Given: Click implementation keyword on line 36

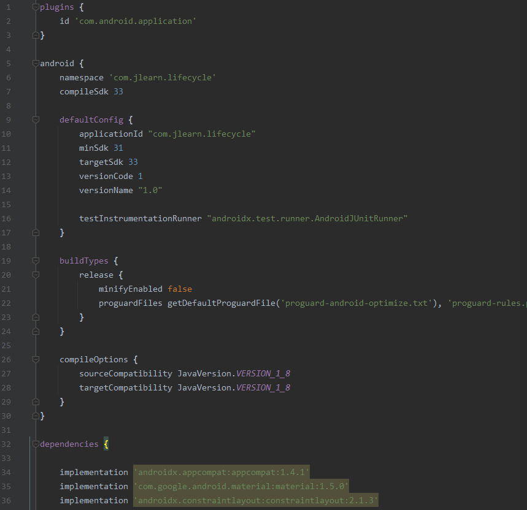Looking at the screenshot, I should pos(94,501).
